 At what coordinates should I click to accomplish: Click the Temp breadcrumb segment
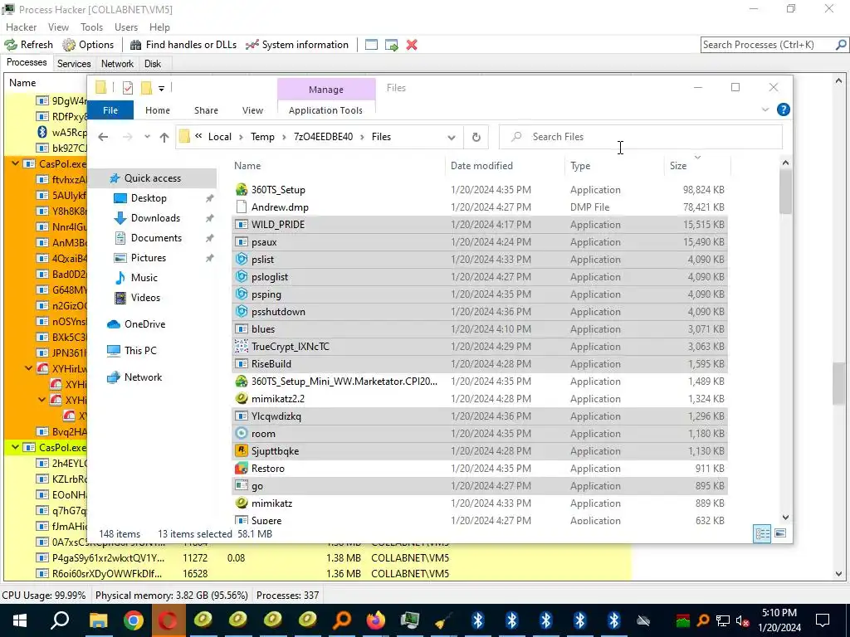pyautogui.click(x=262, y=137)
